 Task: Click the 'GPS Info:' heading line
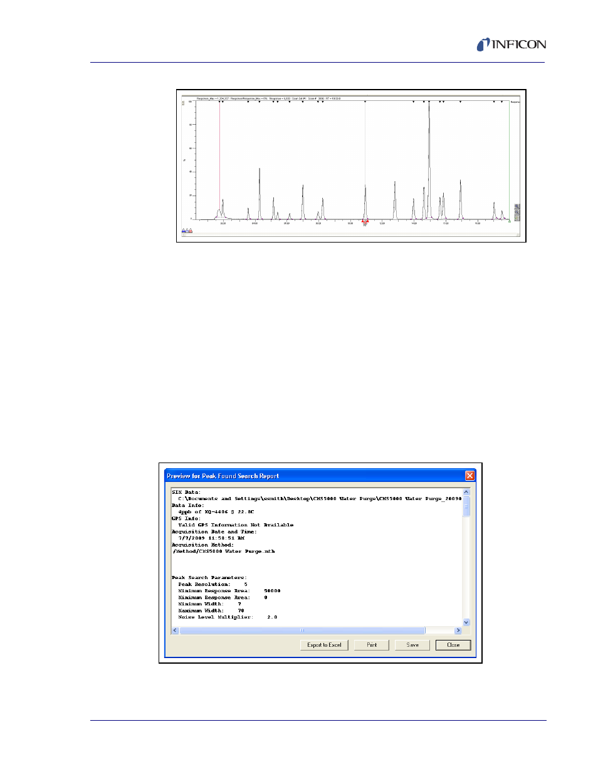point(186,518)
